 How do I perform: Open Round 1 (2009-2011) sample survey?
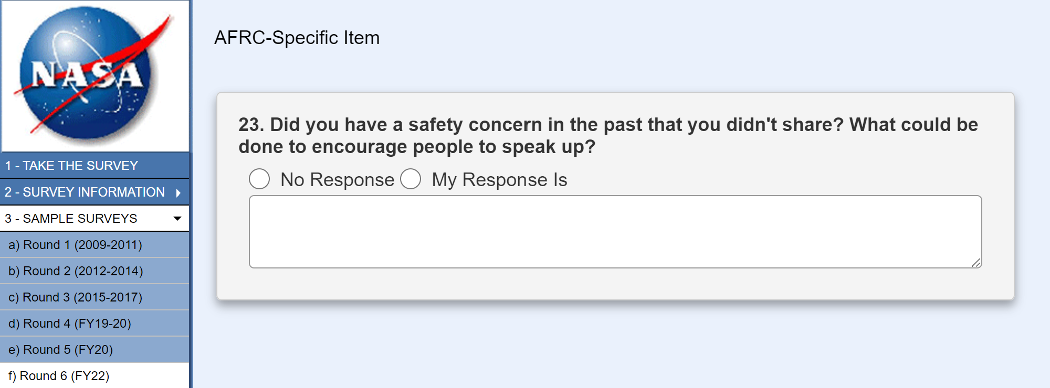75,245
